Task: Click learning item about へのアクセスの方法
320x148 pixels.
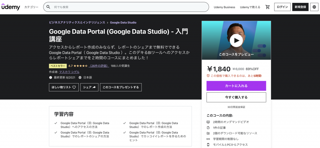Action: [85, 125]
